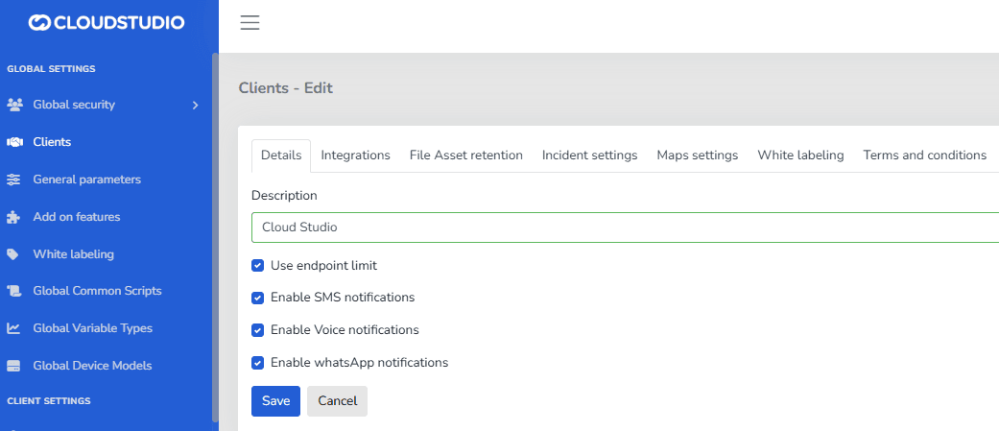Click the Clients handshake icon
This screenshot has height=431, width=999.
14,142
